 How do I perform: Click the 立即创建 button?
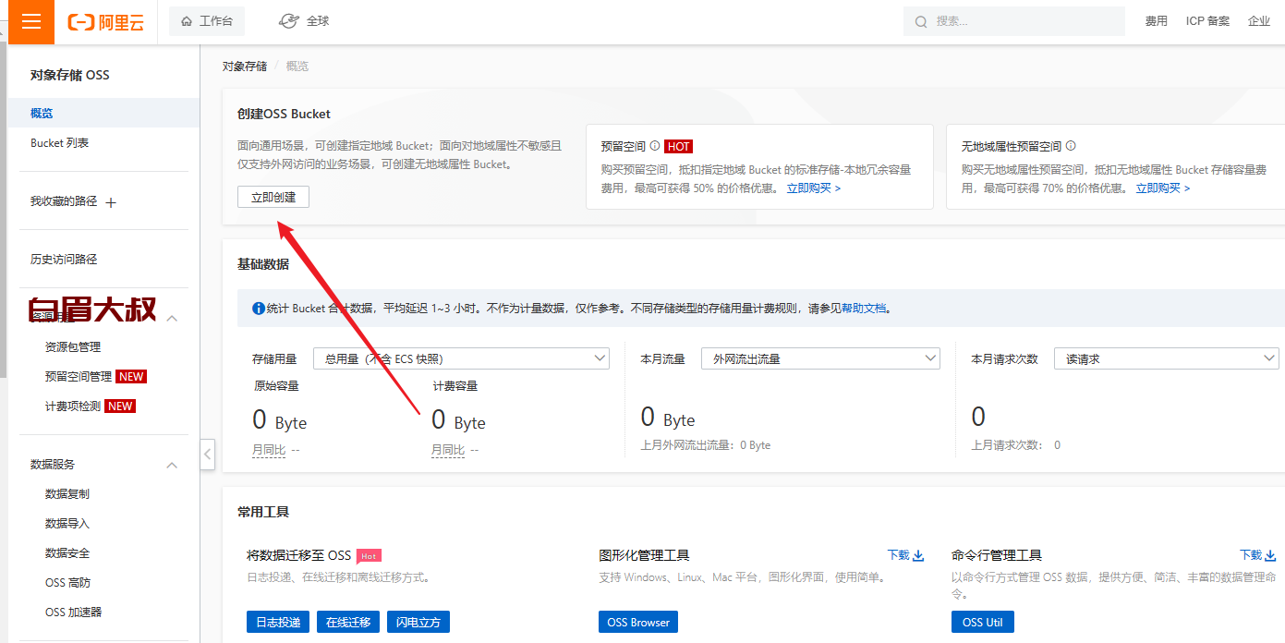pos(273,197)
